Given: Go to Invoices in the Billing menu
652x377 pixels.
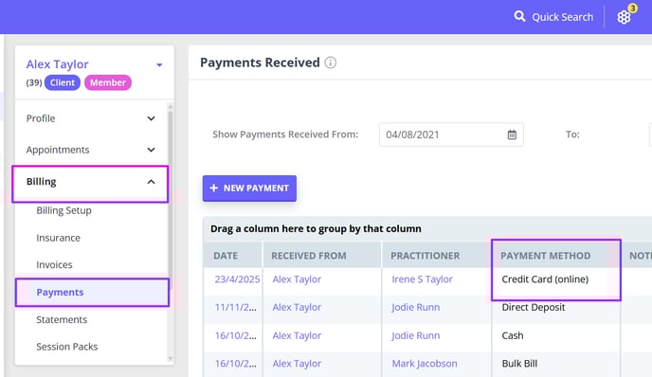Looking at the screenshot, I should (x=54, y=265).
